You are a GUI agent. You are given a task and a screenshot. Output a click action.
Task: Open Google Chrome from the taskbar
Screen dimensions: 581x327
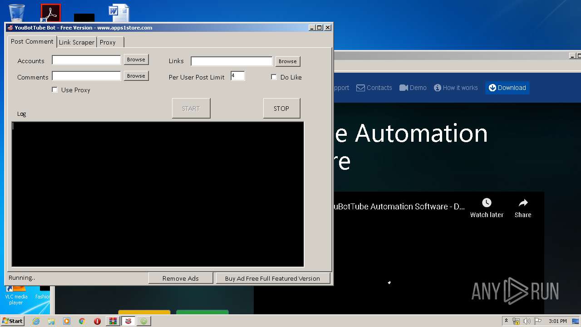82,321
